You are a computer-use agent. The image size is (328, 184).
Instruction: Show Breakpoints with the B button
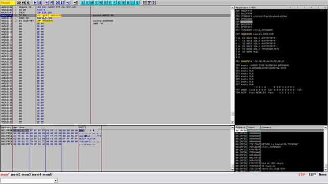124,3
